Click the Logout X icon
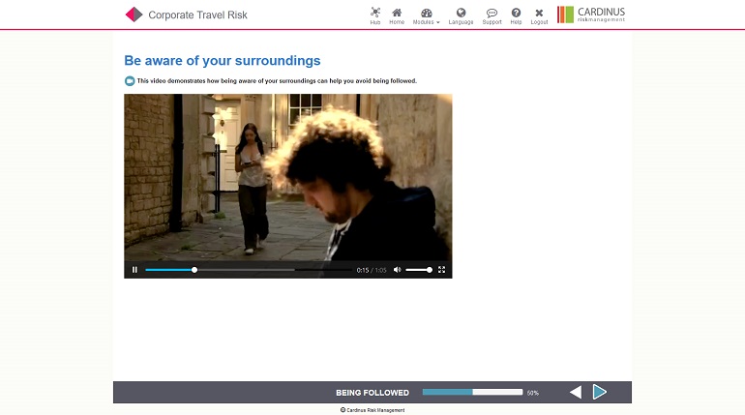745x415 pixels. (539, 15)
